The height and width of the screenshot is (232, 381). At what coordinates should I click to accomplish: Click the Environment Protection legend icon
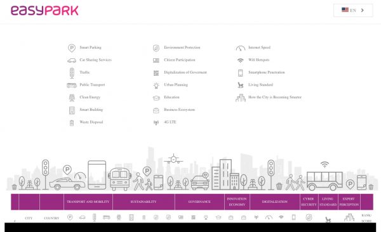[x=156, y=48]
